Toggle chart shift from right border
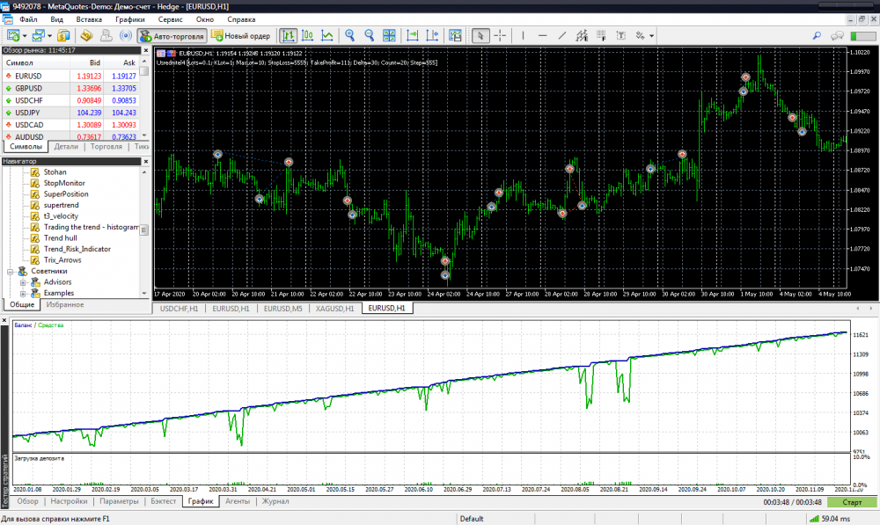The height and width of the screenshot is (525, 880). point(432,36)
